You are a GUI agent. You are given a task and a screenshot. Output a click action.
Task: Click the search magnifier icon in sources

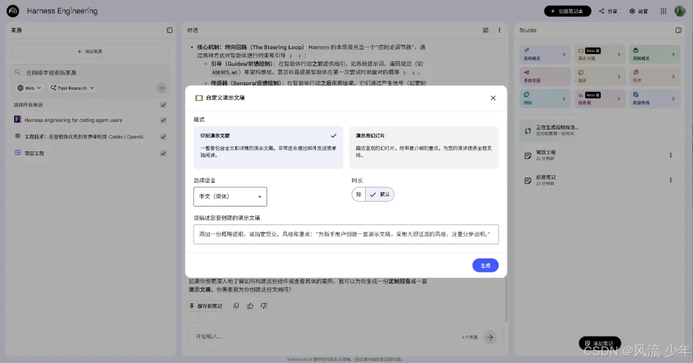17,72
